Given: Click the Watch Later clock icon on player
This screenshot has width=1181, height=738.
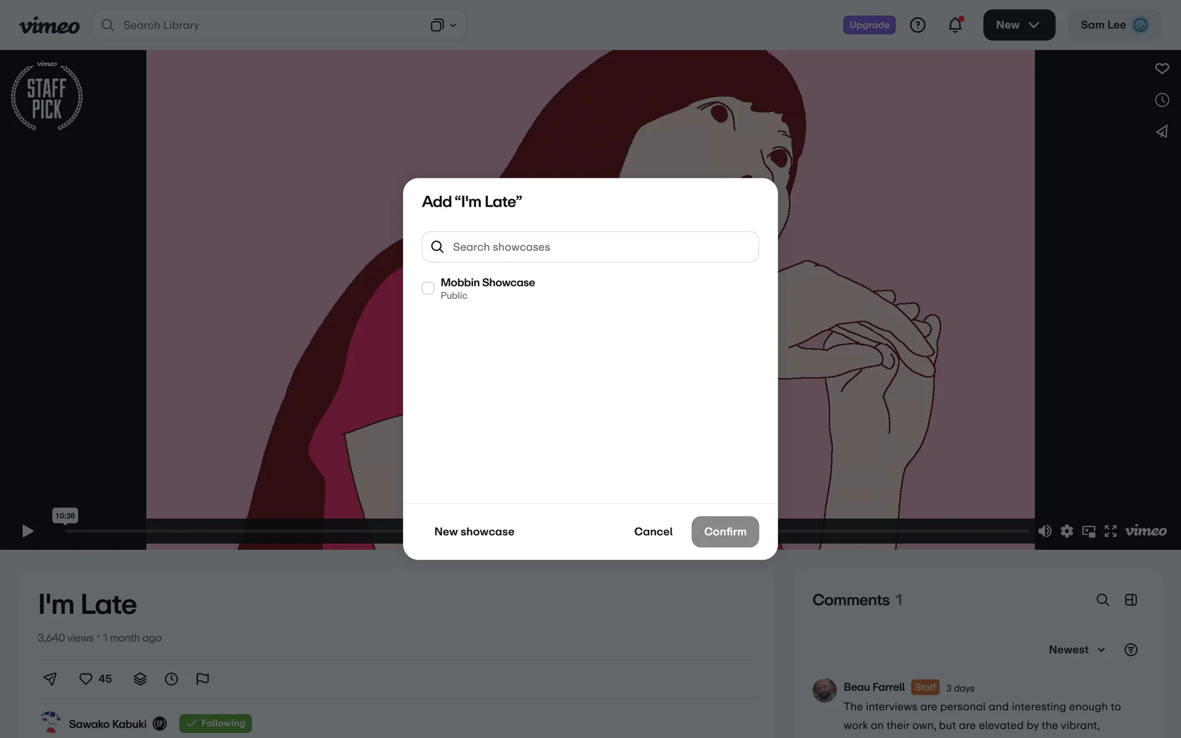Looking at the screenshot, I should pyautogui.click(x=1161, y=100).
